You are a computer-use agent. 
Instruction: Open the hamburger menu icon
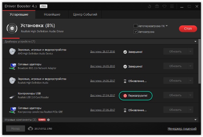click(172, 6)
